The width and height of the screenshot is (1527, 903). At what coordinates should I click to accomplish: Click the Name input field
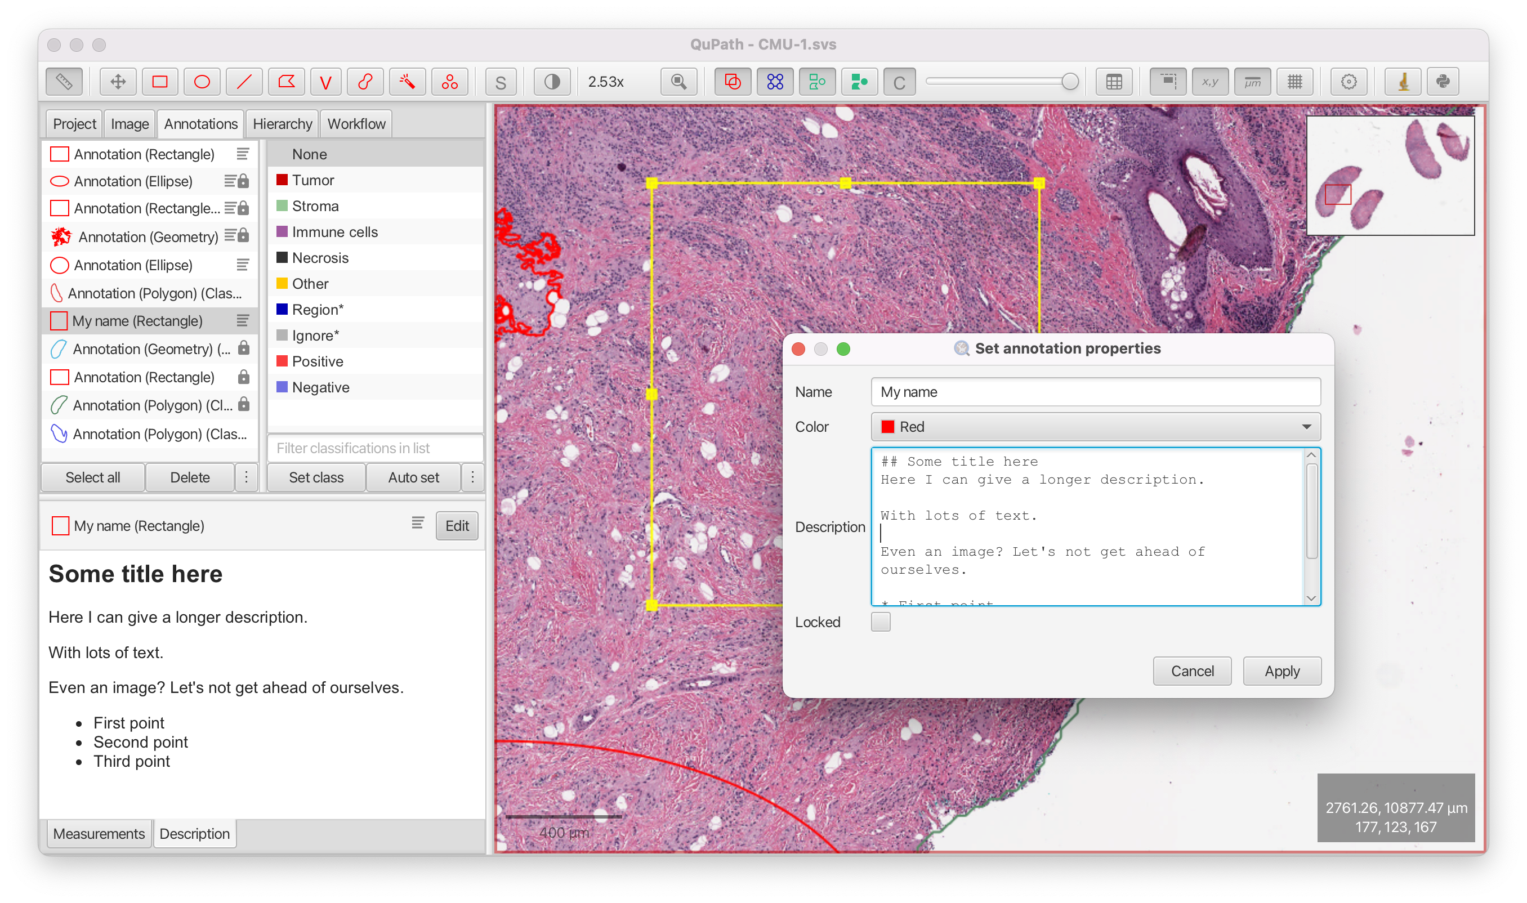coord(1096,392)
